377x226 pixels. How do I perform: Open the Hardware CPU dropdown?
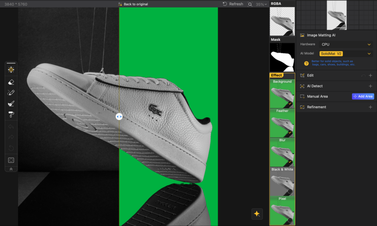click(346, 44)
